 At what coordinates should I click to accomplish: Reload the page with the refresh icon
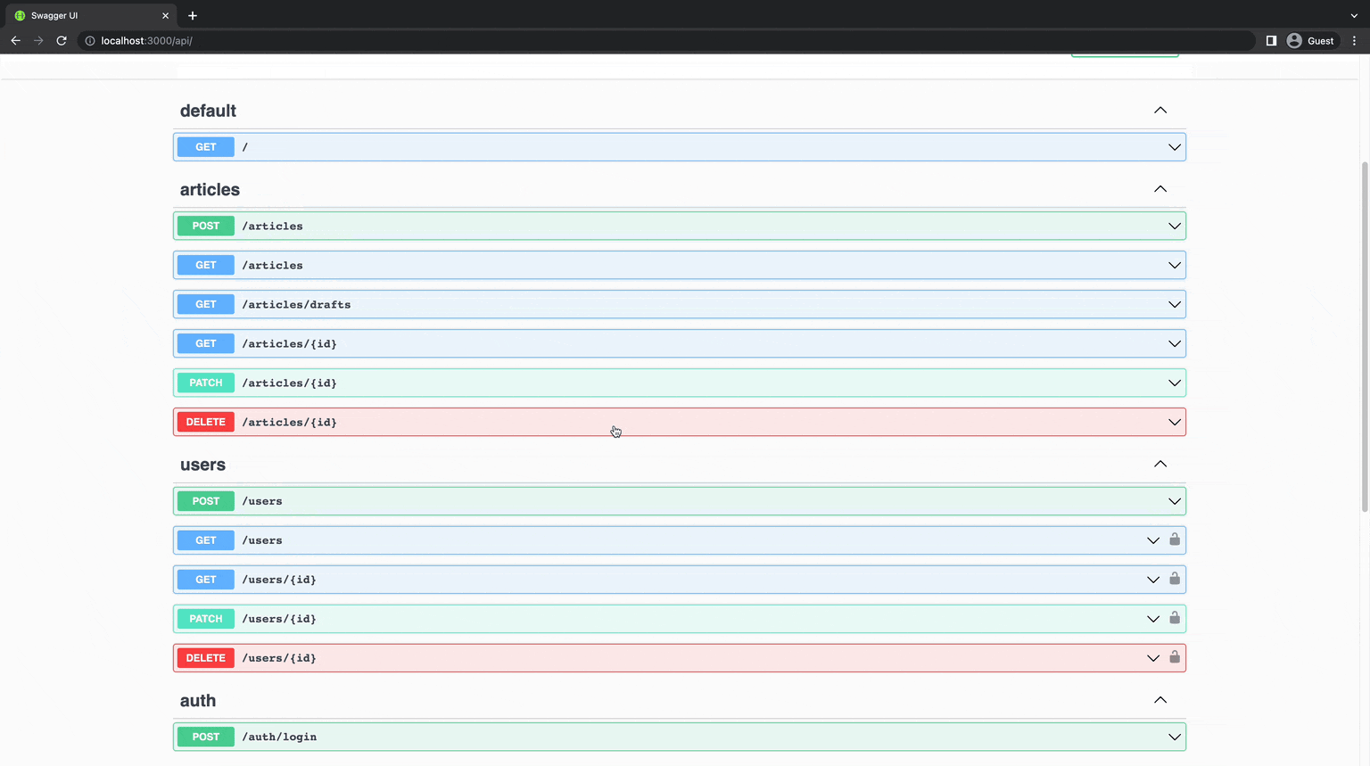61,40
